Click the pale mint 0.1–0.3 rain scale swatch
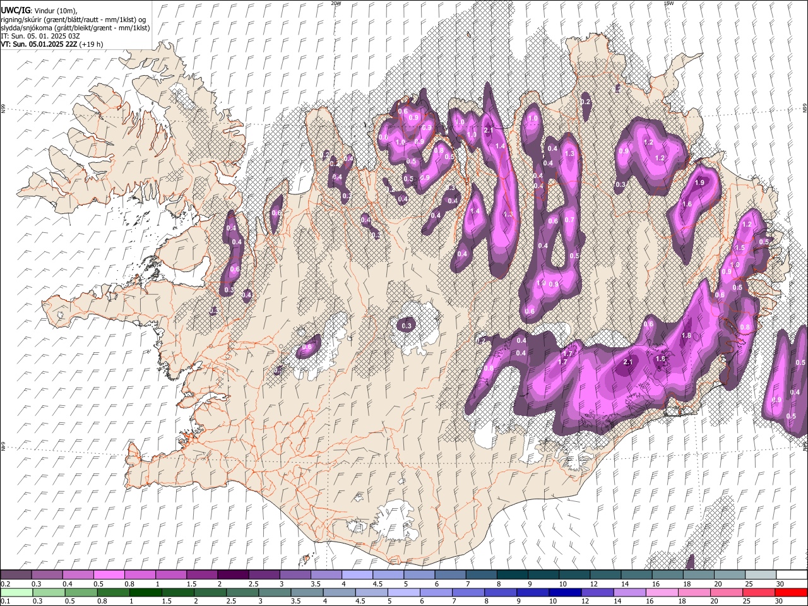 pyautogui.click(x=16, y=592)
